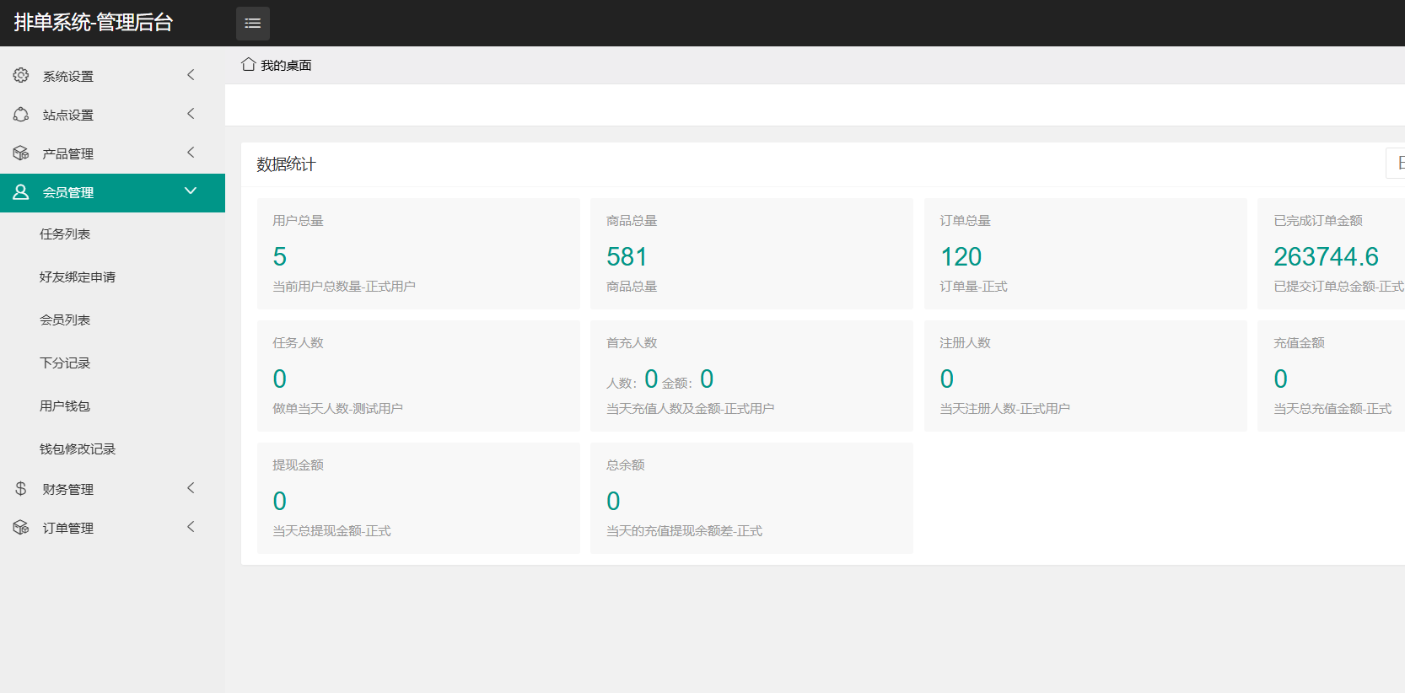Screen dimensions: 1405x693
Task: Click the box icon beside 订单管理
Action: (x=21, y=528)
